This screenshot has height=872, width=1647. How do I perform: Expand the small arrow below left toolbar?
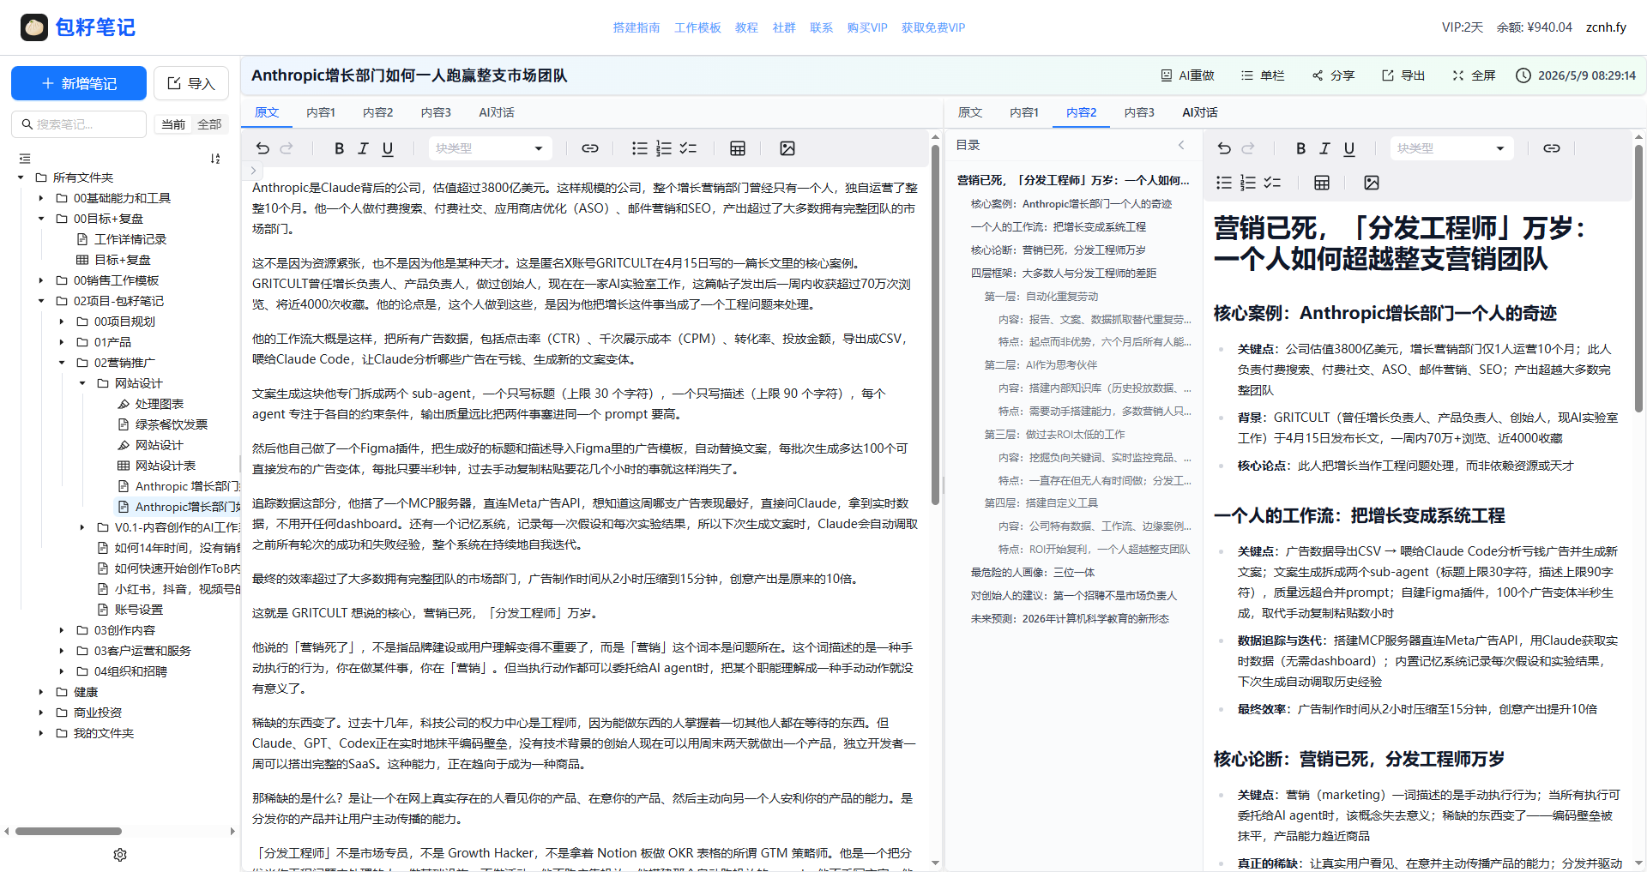(253, 171)
